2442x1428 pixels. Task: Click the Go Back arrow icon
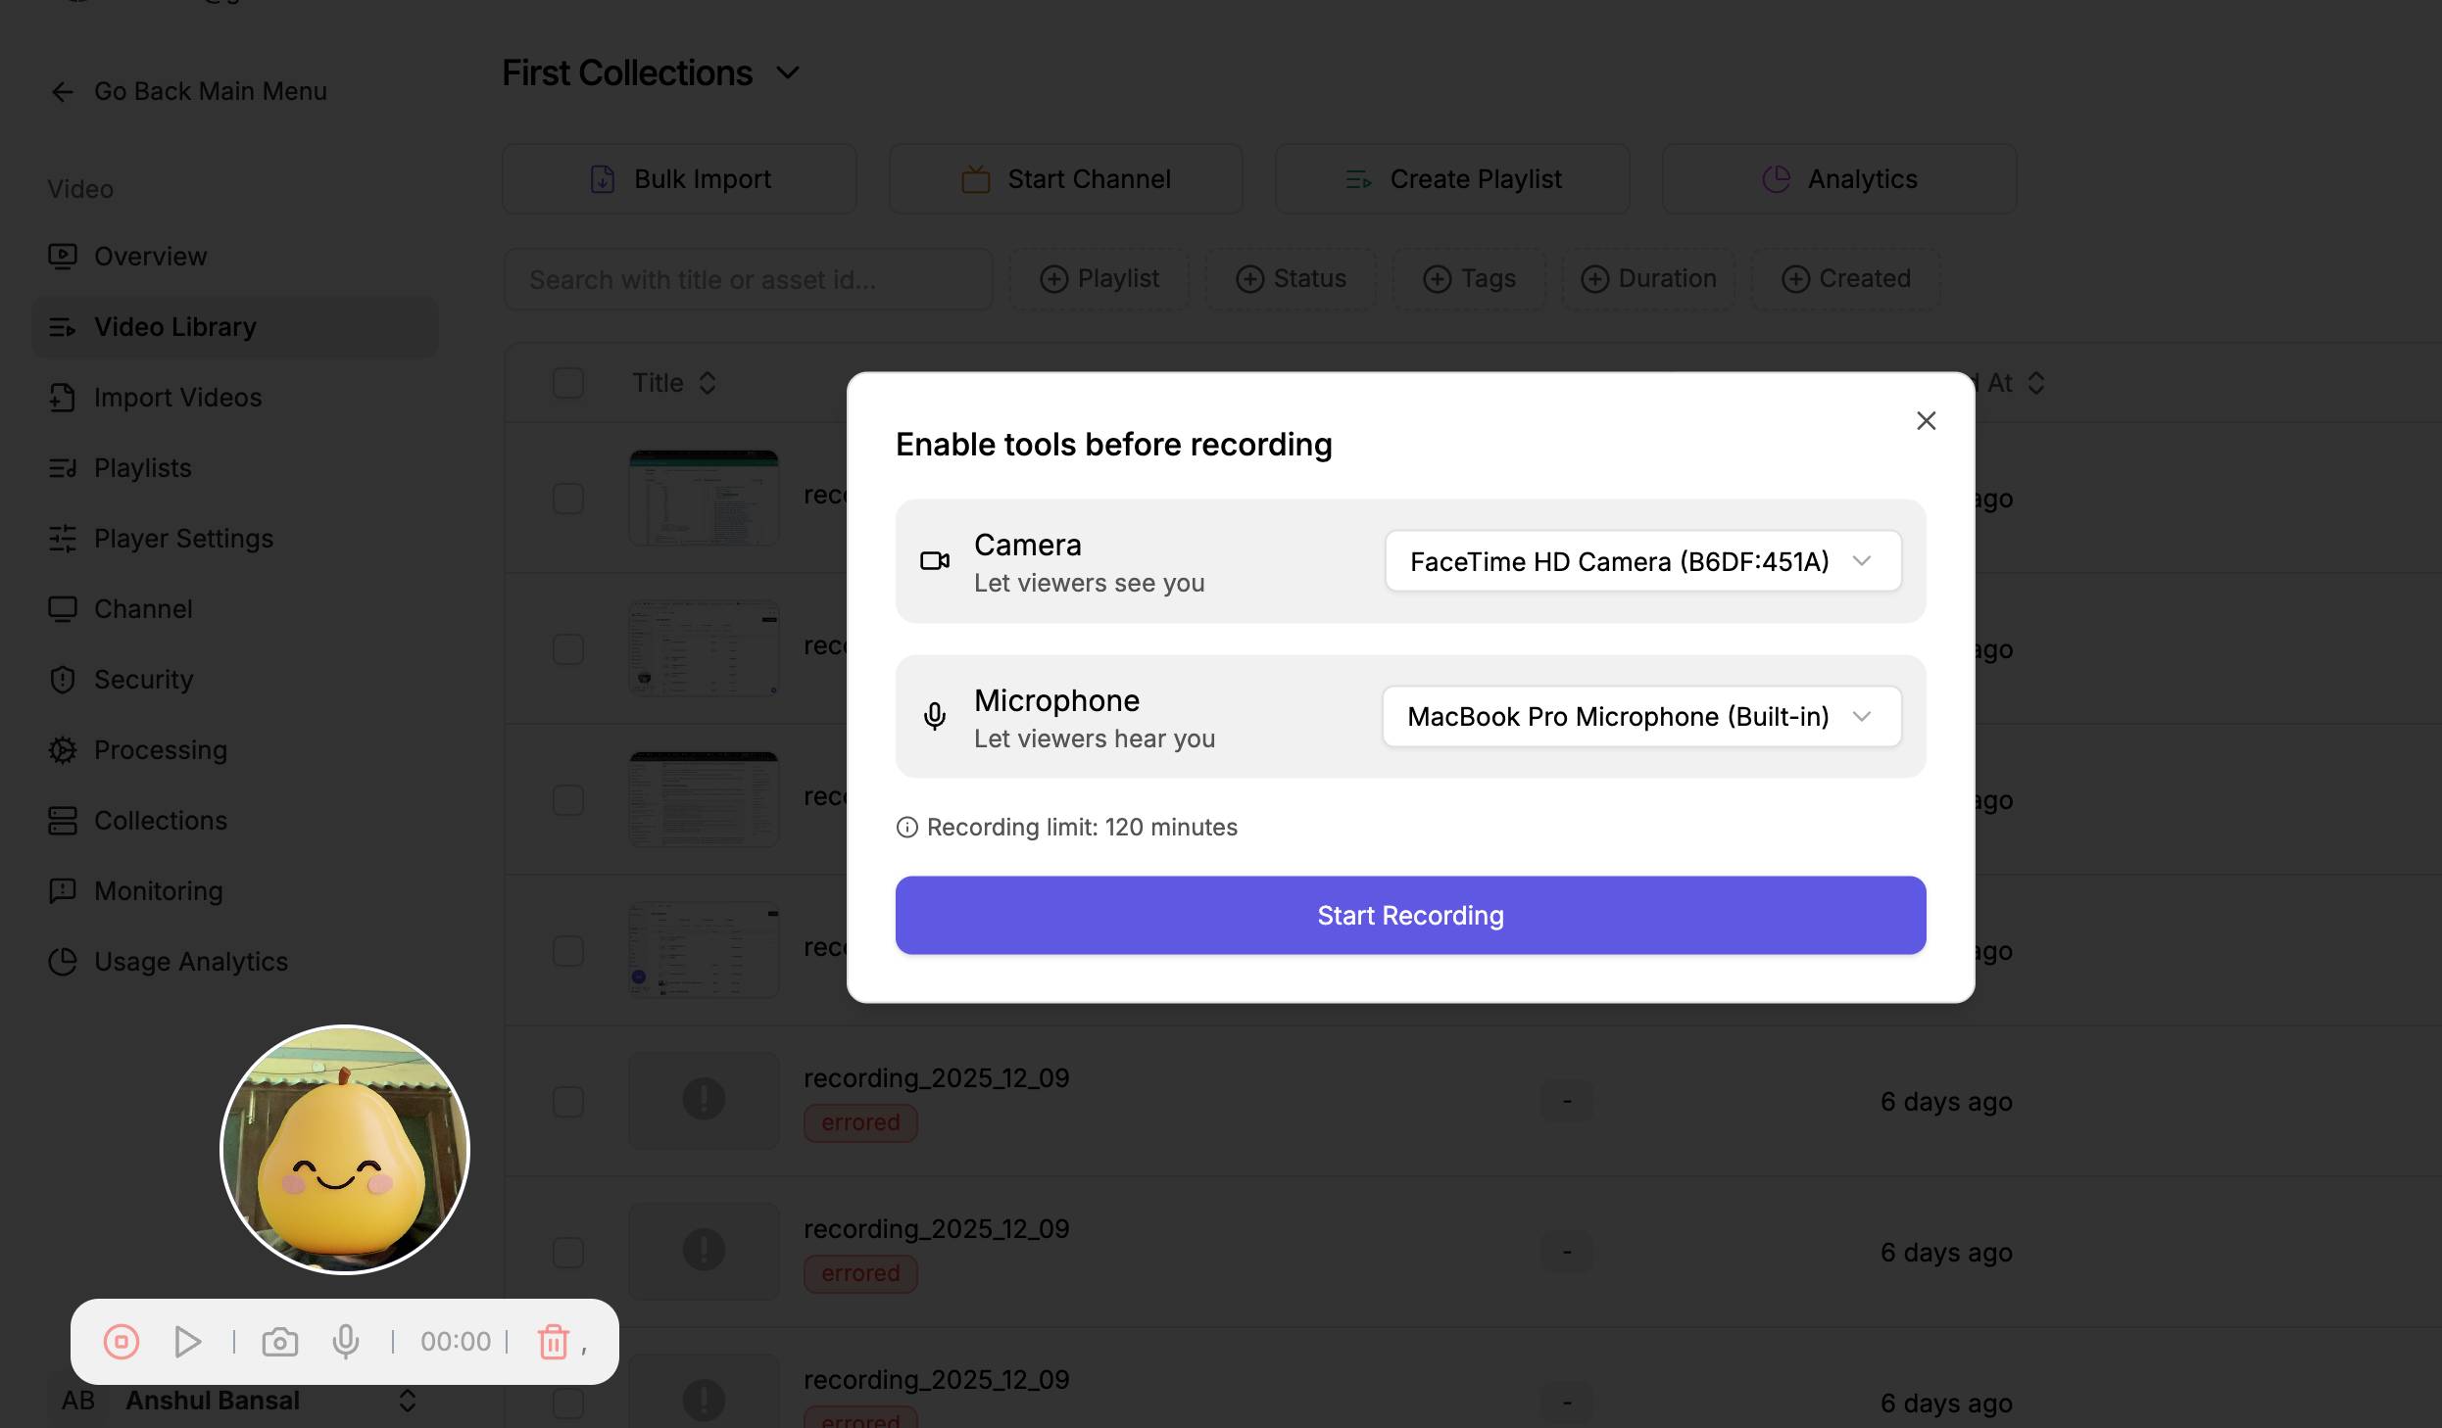coord(63,92)
